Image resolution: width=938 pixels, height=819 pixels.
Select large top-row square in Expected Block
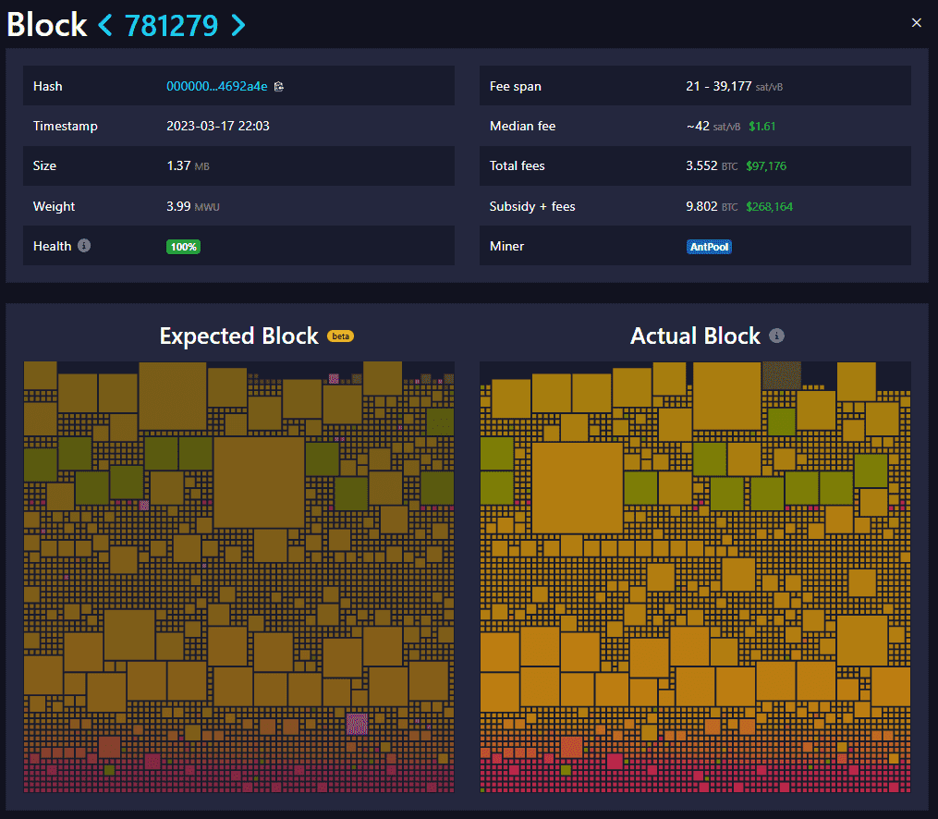click(x=173, y=396)
